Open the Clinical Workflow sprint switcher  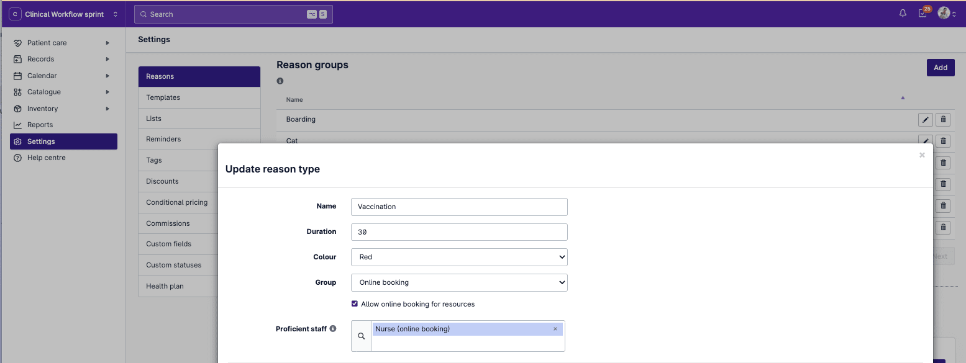63,14
